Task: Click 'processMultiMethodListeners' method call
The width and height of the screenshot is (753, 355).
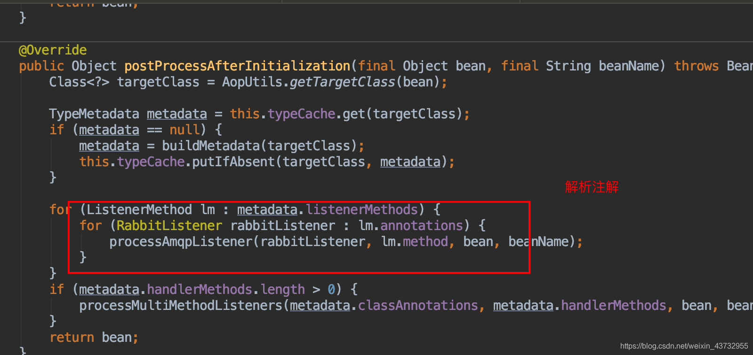Action: (181, 305)
